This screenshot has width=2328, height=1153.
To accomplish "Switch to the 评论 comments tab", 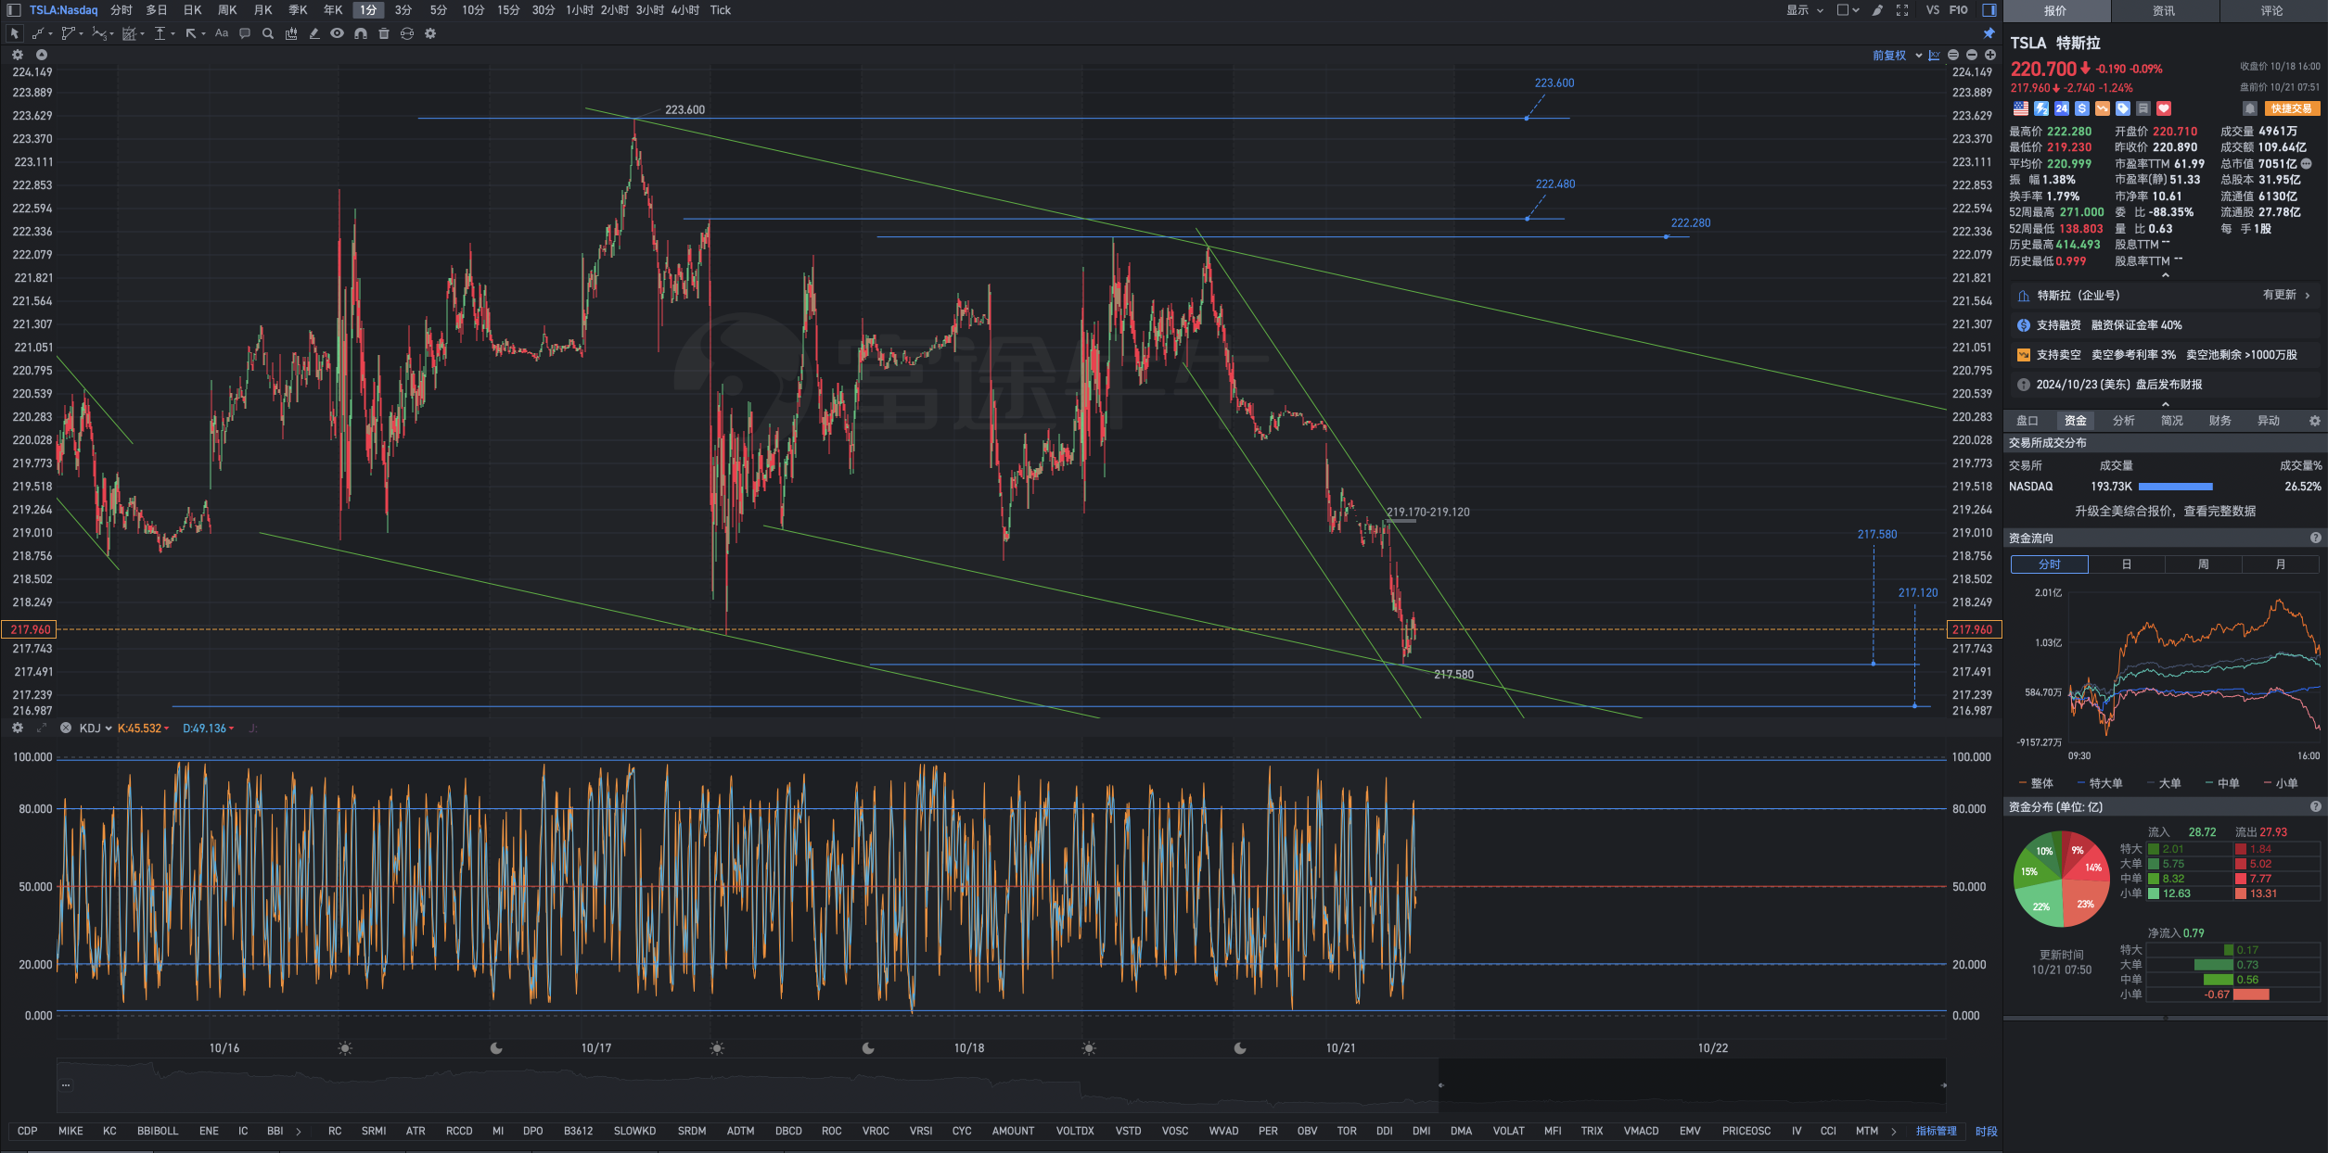I will (x=2272, y=11).
